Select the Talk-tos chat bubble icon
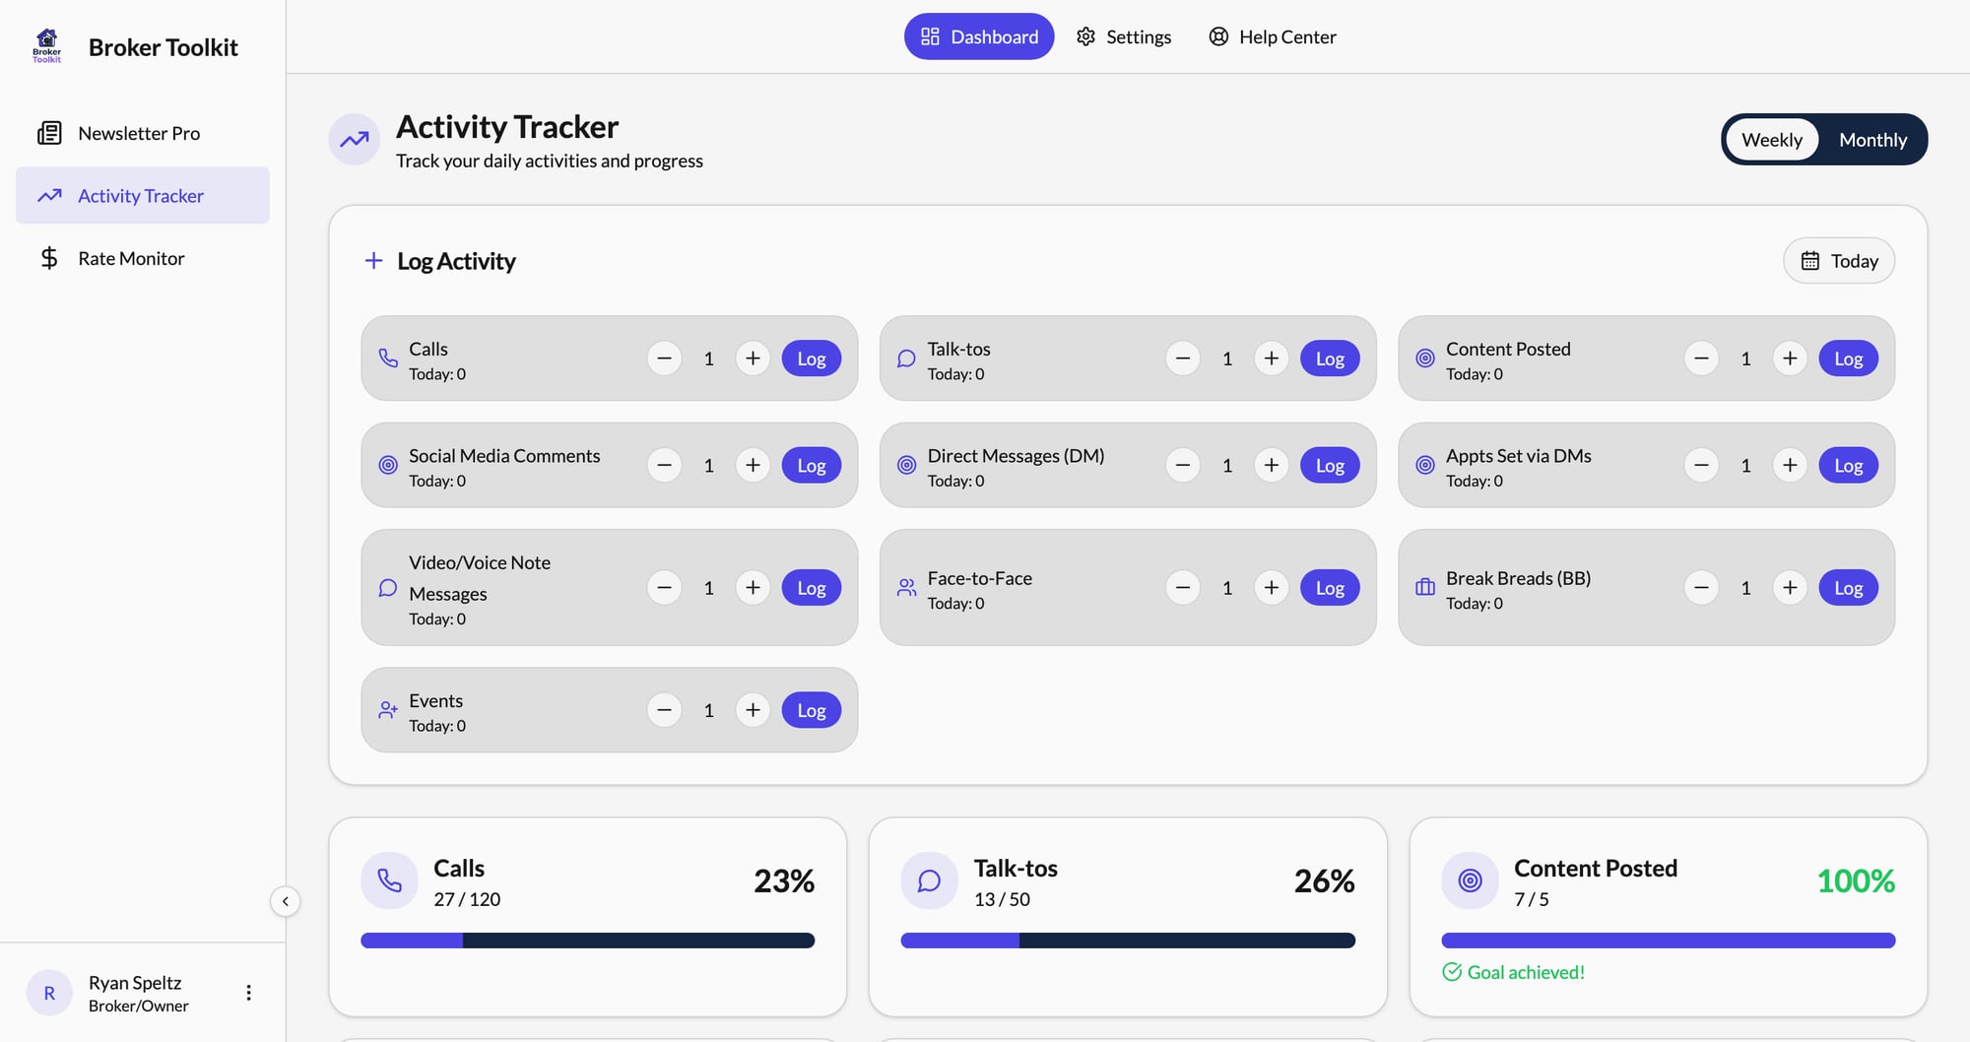This screenshot has height=1042, width=1970. (x=905, y=358)
